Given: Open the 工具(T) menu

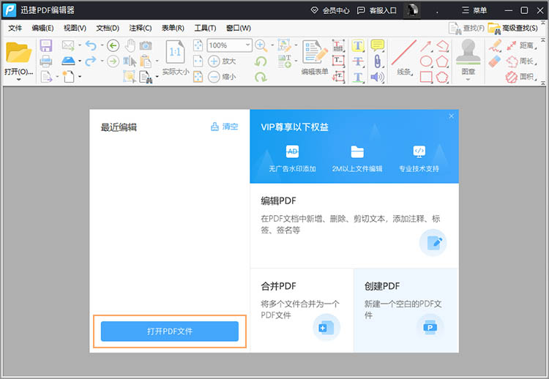Looking at the screenshot, I should 205,28.
